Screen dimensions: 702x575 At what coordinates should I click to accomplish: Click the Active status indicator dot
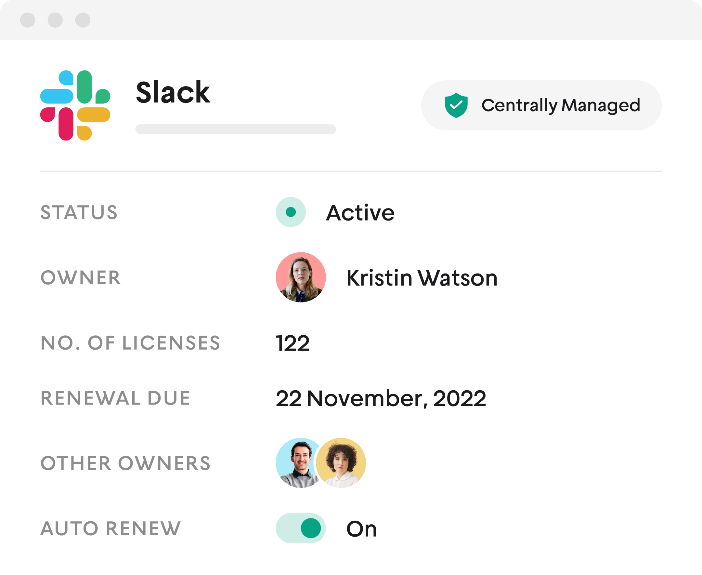coord(291,212)
